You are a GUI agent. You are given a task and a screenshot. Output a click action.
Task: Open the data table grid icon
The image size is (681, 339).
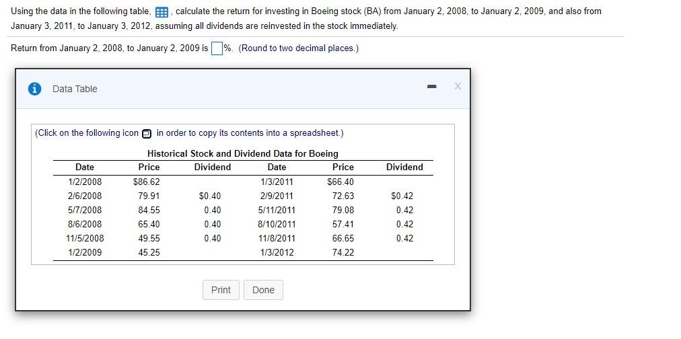point(162,12)
